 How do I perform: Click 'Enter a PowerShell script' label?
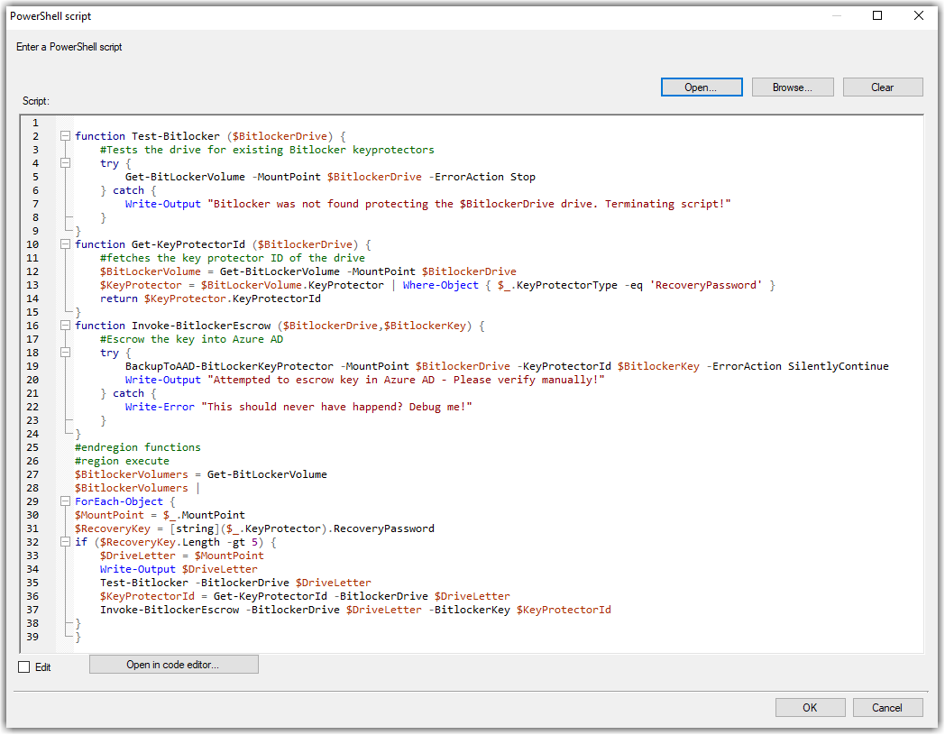tap(69, 47)
